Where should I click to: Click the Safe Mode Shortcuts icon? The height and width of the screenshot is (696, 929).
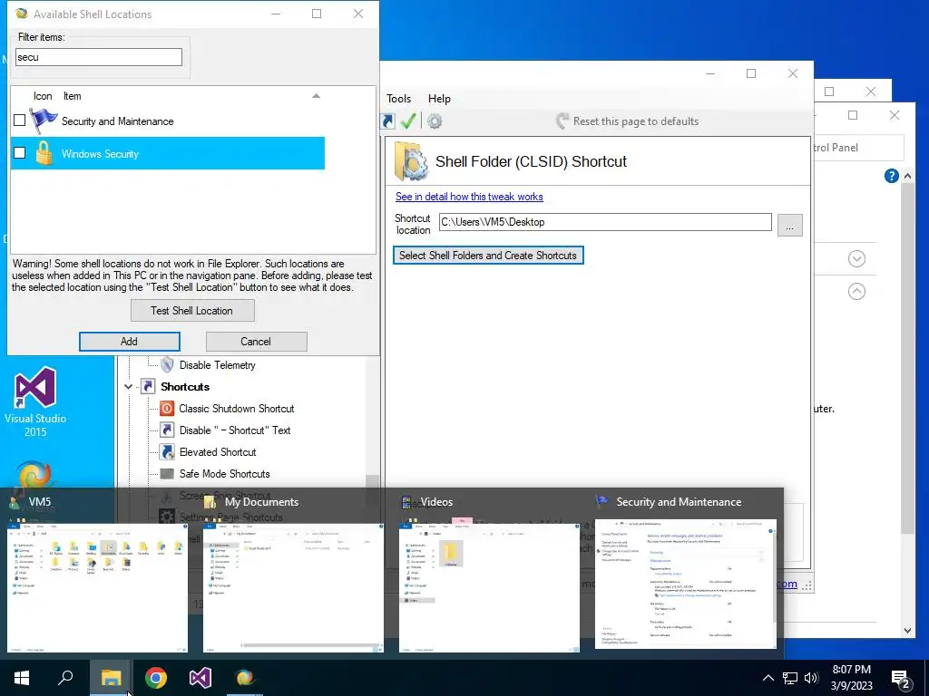167,474
